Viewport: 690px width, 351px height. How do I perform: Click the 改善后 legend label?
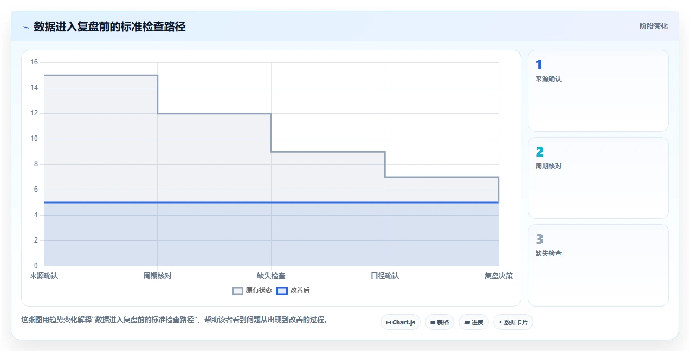(300, 290)
